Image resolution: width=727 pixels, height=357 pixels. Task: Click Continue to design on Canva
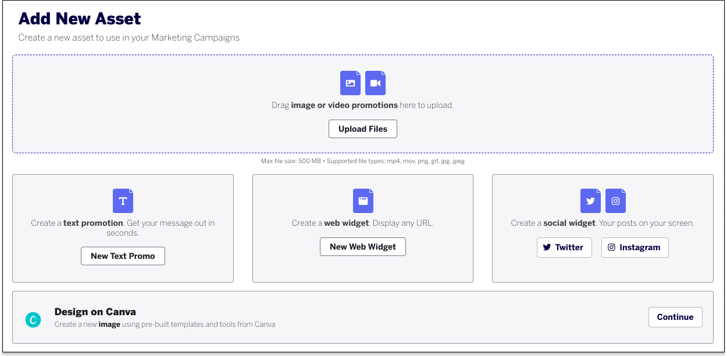(675, 317)
